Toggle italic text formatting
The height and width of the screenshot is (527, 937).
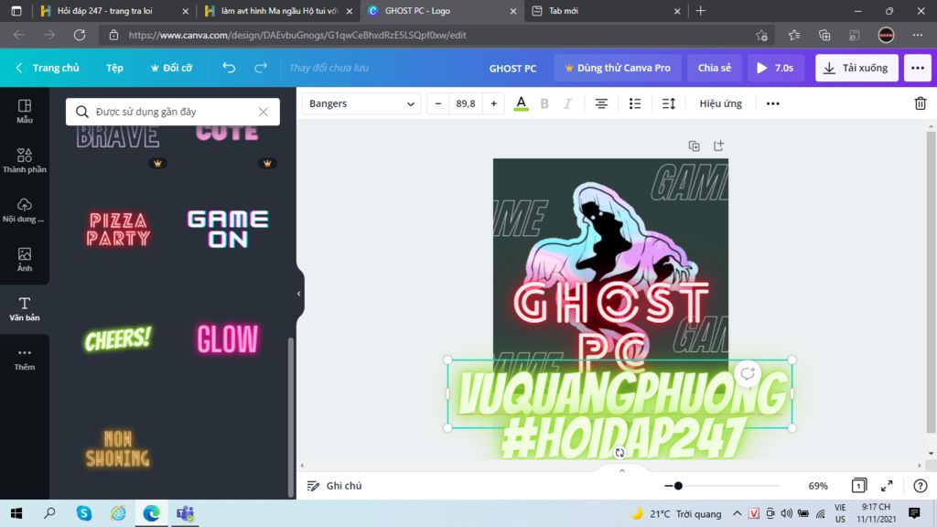pyautogui.click(x=567, y=103)
